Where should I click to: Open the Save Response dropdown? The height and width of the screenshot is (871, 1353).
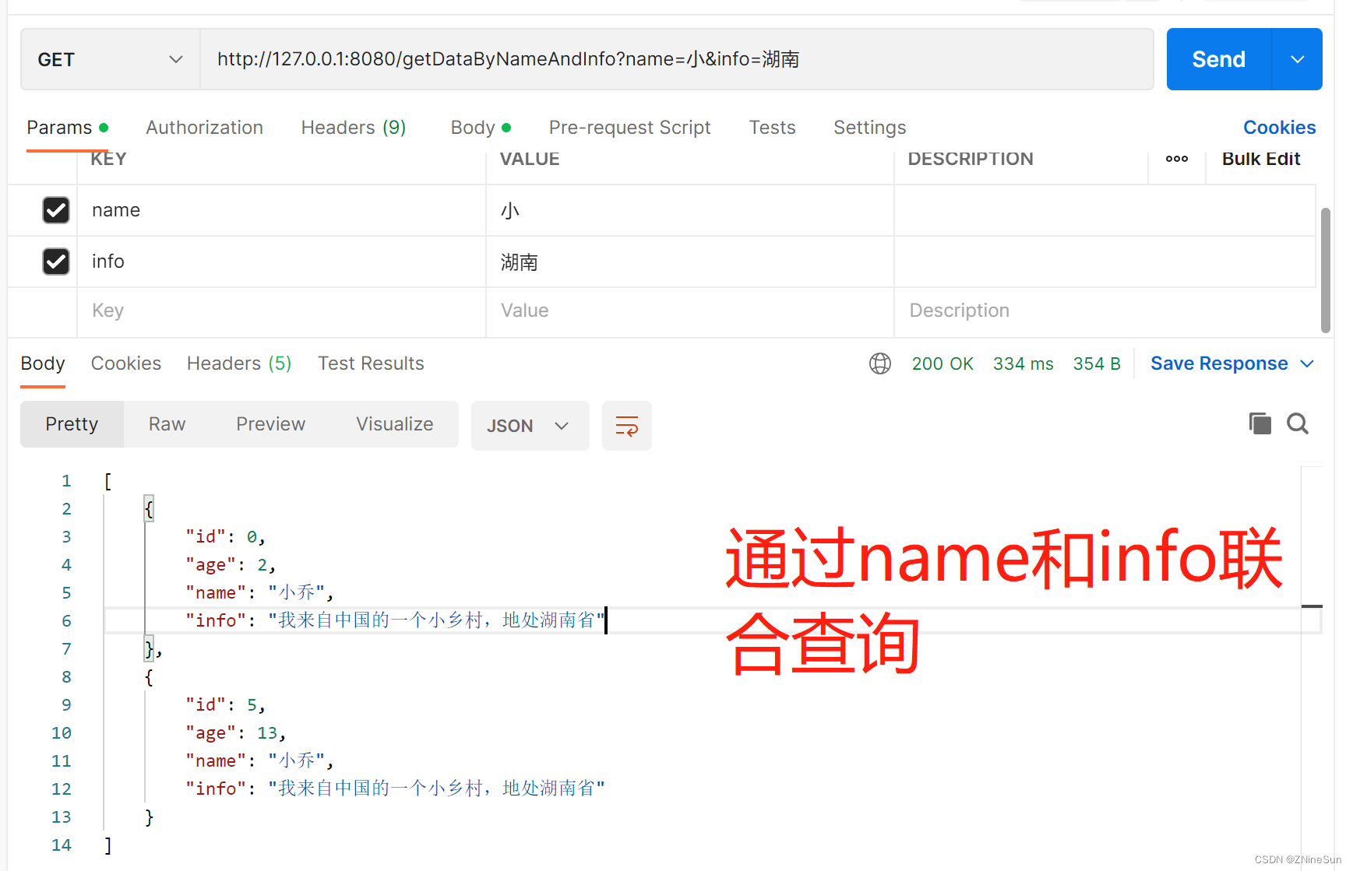[x=1307, y=363]
